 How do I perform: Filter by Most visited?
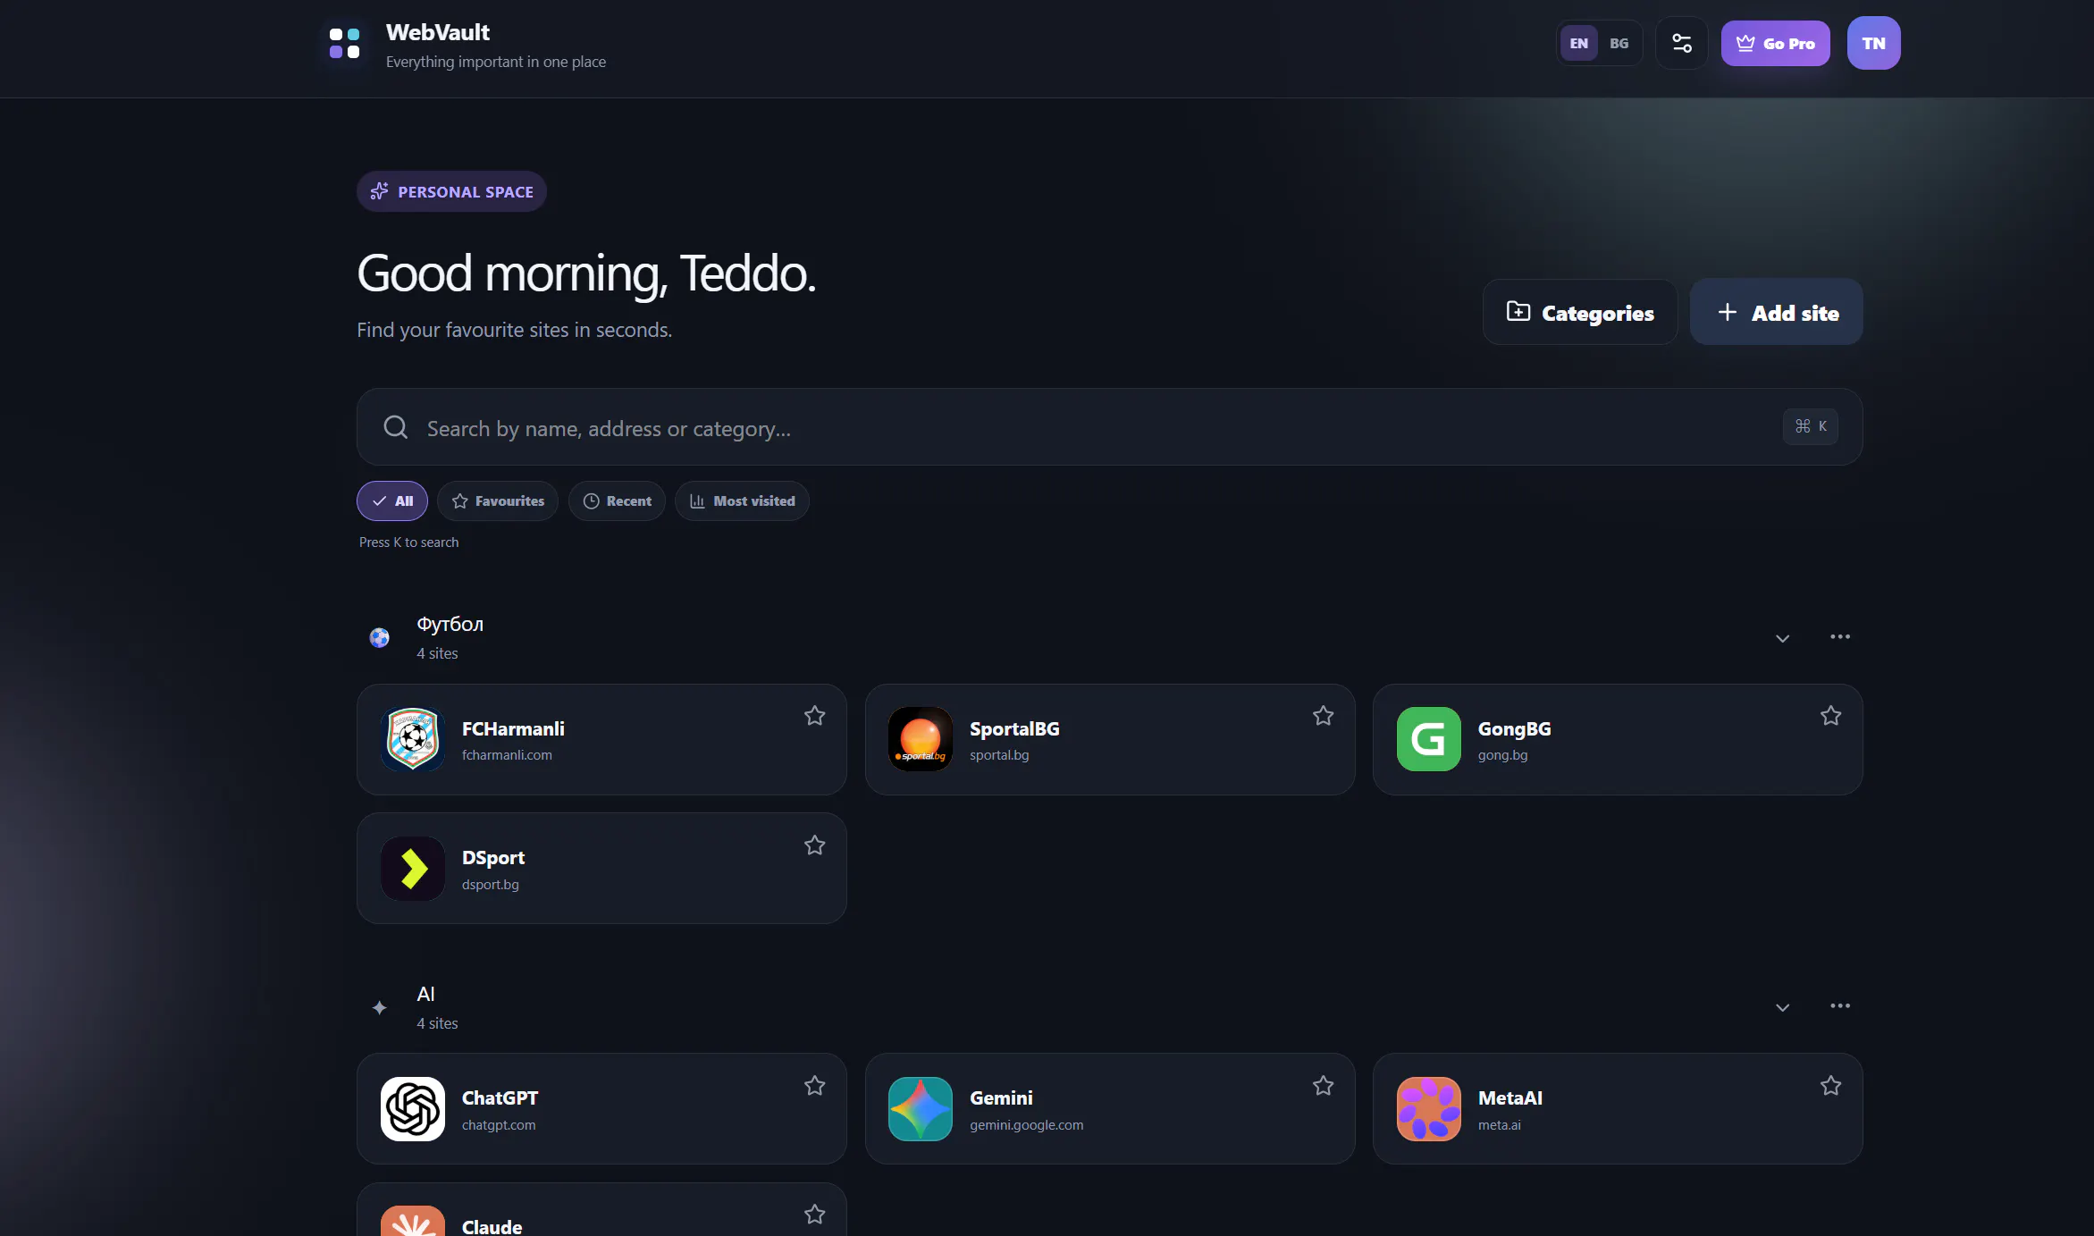coord(742,501)
